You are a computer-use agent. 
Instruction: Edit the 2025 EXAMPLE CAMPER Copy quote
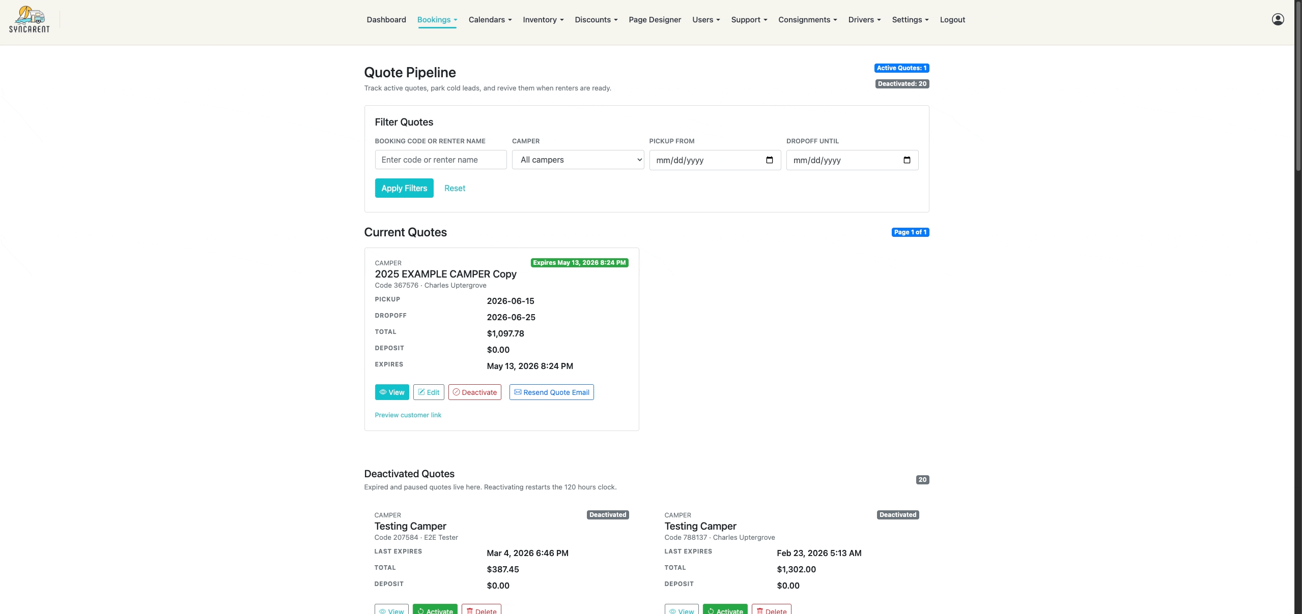pos(429,392)
